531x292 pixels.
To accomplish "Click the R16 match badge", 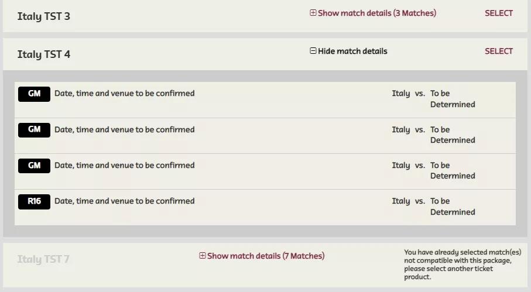I will tap(34, 201).
